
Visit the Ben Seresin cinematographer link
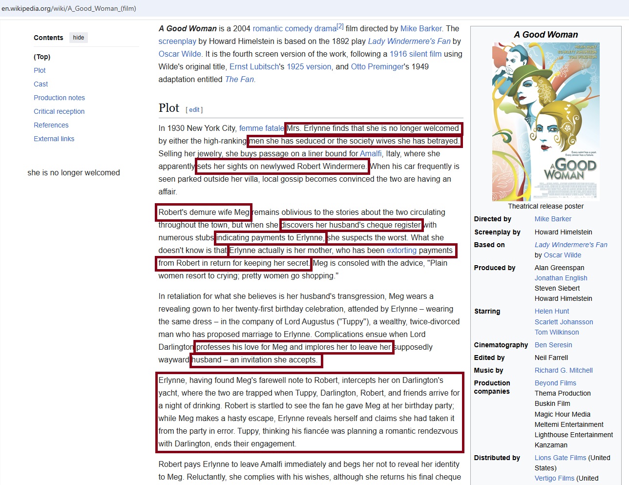coord(553,345)
